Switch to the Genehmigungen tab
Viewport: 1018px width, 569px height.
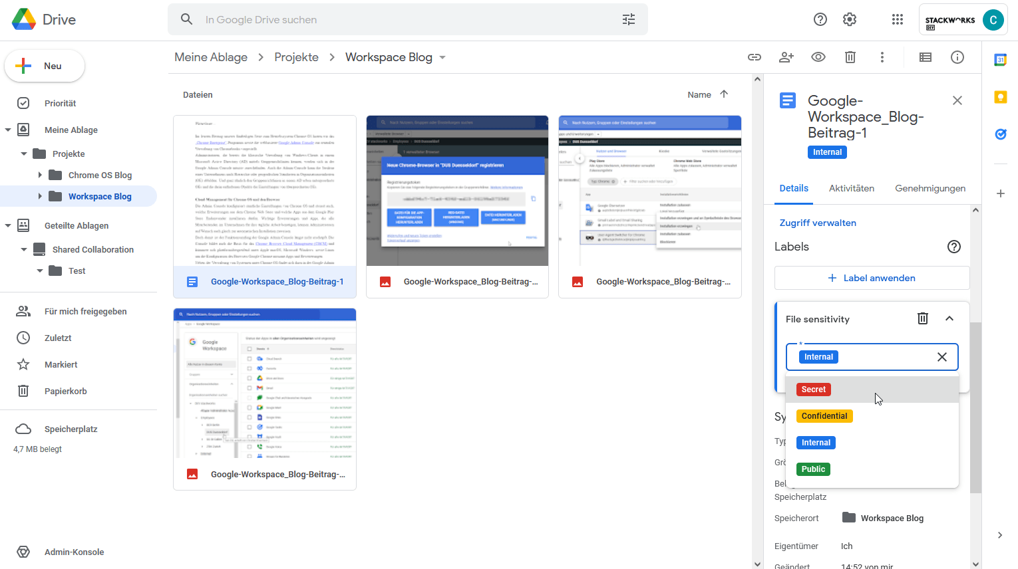pyautogui.click(x=930, y=188)
